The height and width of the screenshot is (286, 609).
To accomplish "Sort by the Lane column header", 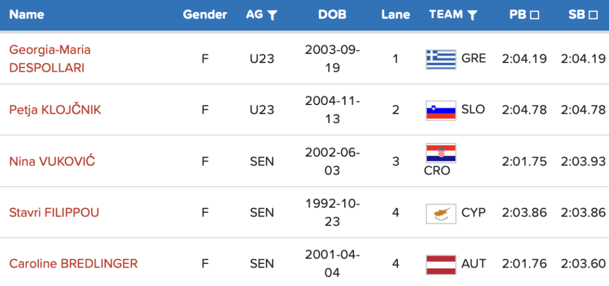I will point(395,15).
